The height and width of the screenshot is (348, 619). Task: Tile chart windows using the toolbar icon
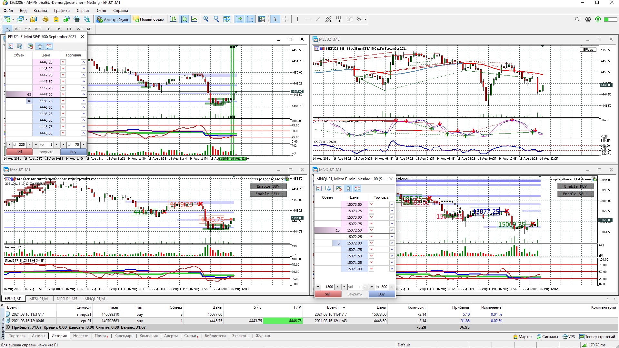tap(227, 19)
